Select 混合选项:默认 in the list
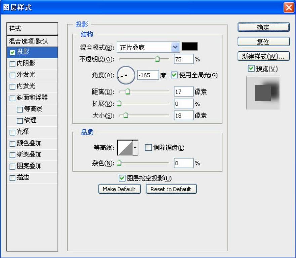This screenshot has height=258, width=296. [x=32, y=41]
